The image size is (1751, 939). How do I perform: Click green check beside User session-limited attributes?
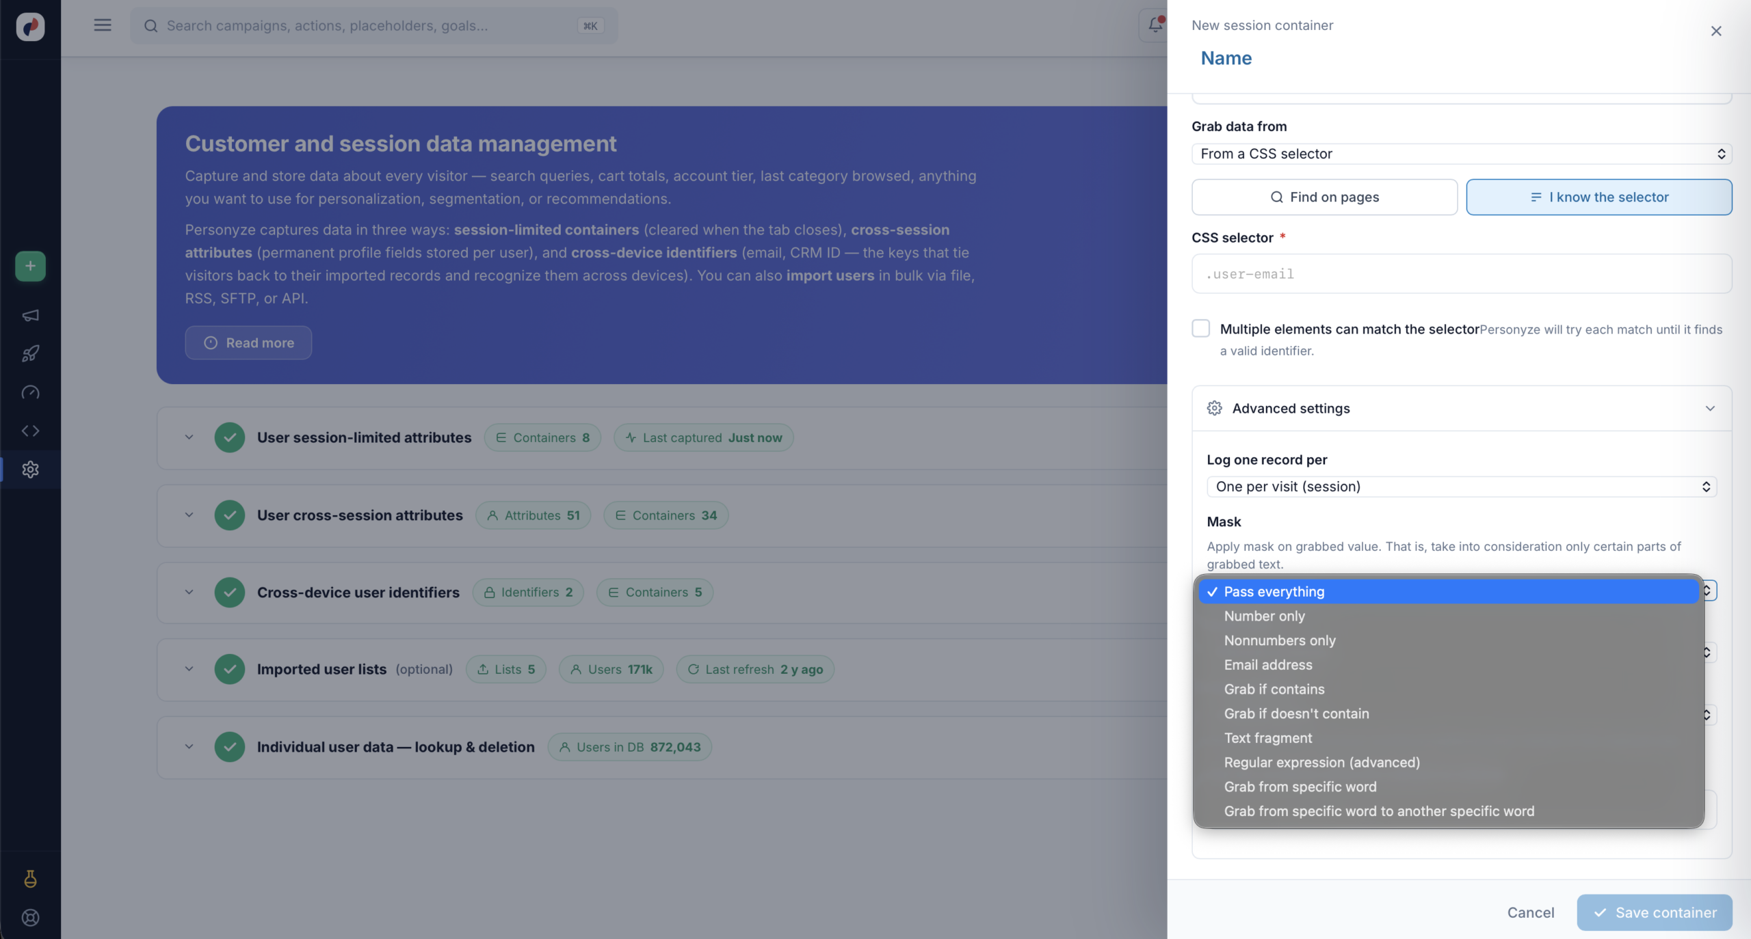[x=229, y=437]
